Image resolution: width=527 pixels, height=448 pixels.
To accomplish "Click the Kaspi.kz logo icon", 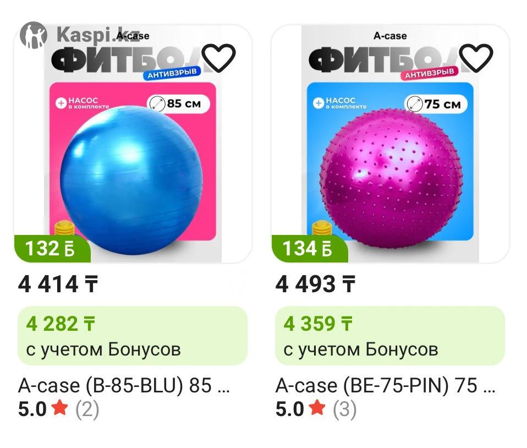I will pos(33,35).
